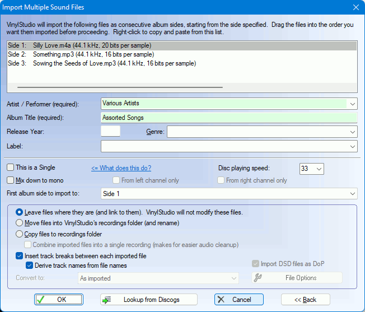Uncheck 'Insert track breaks between each imported file'
This screenshot has height=312, width=365.
[19, 256]
